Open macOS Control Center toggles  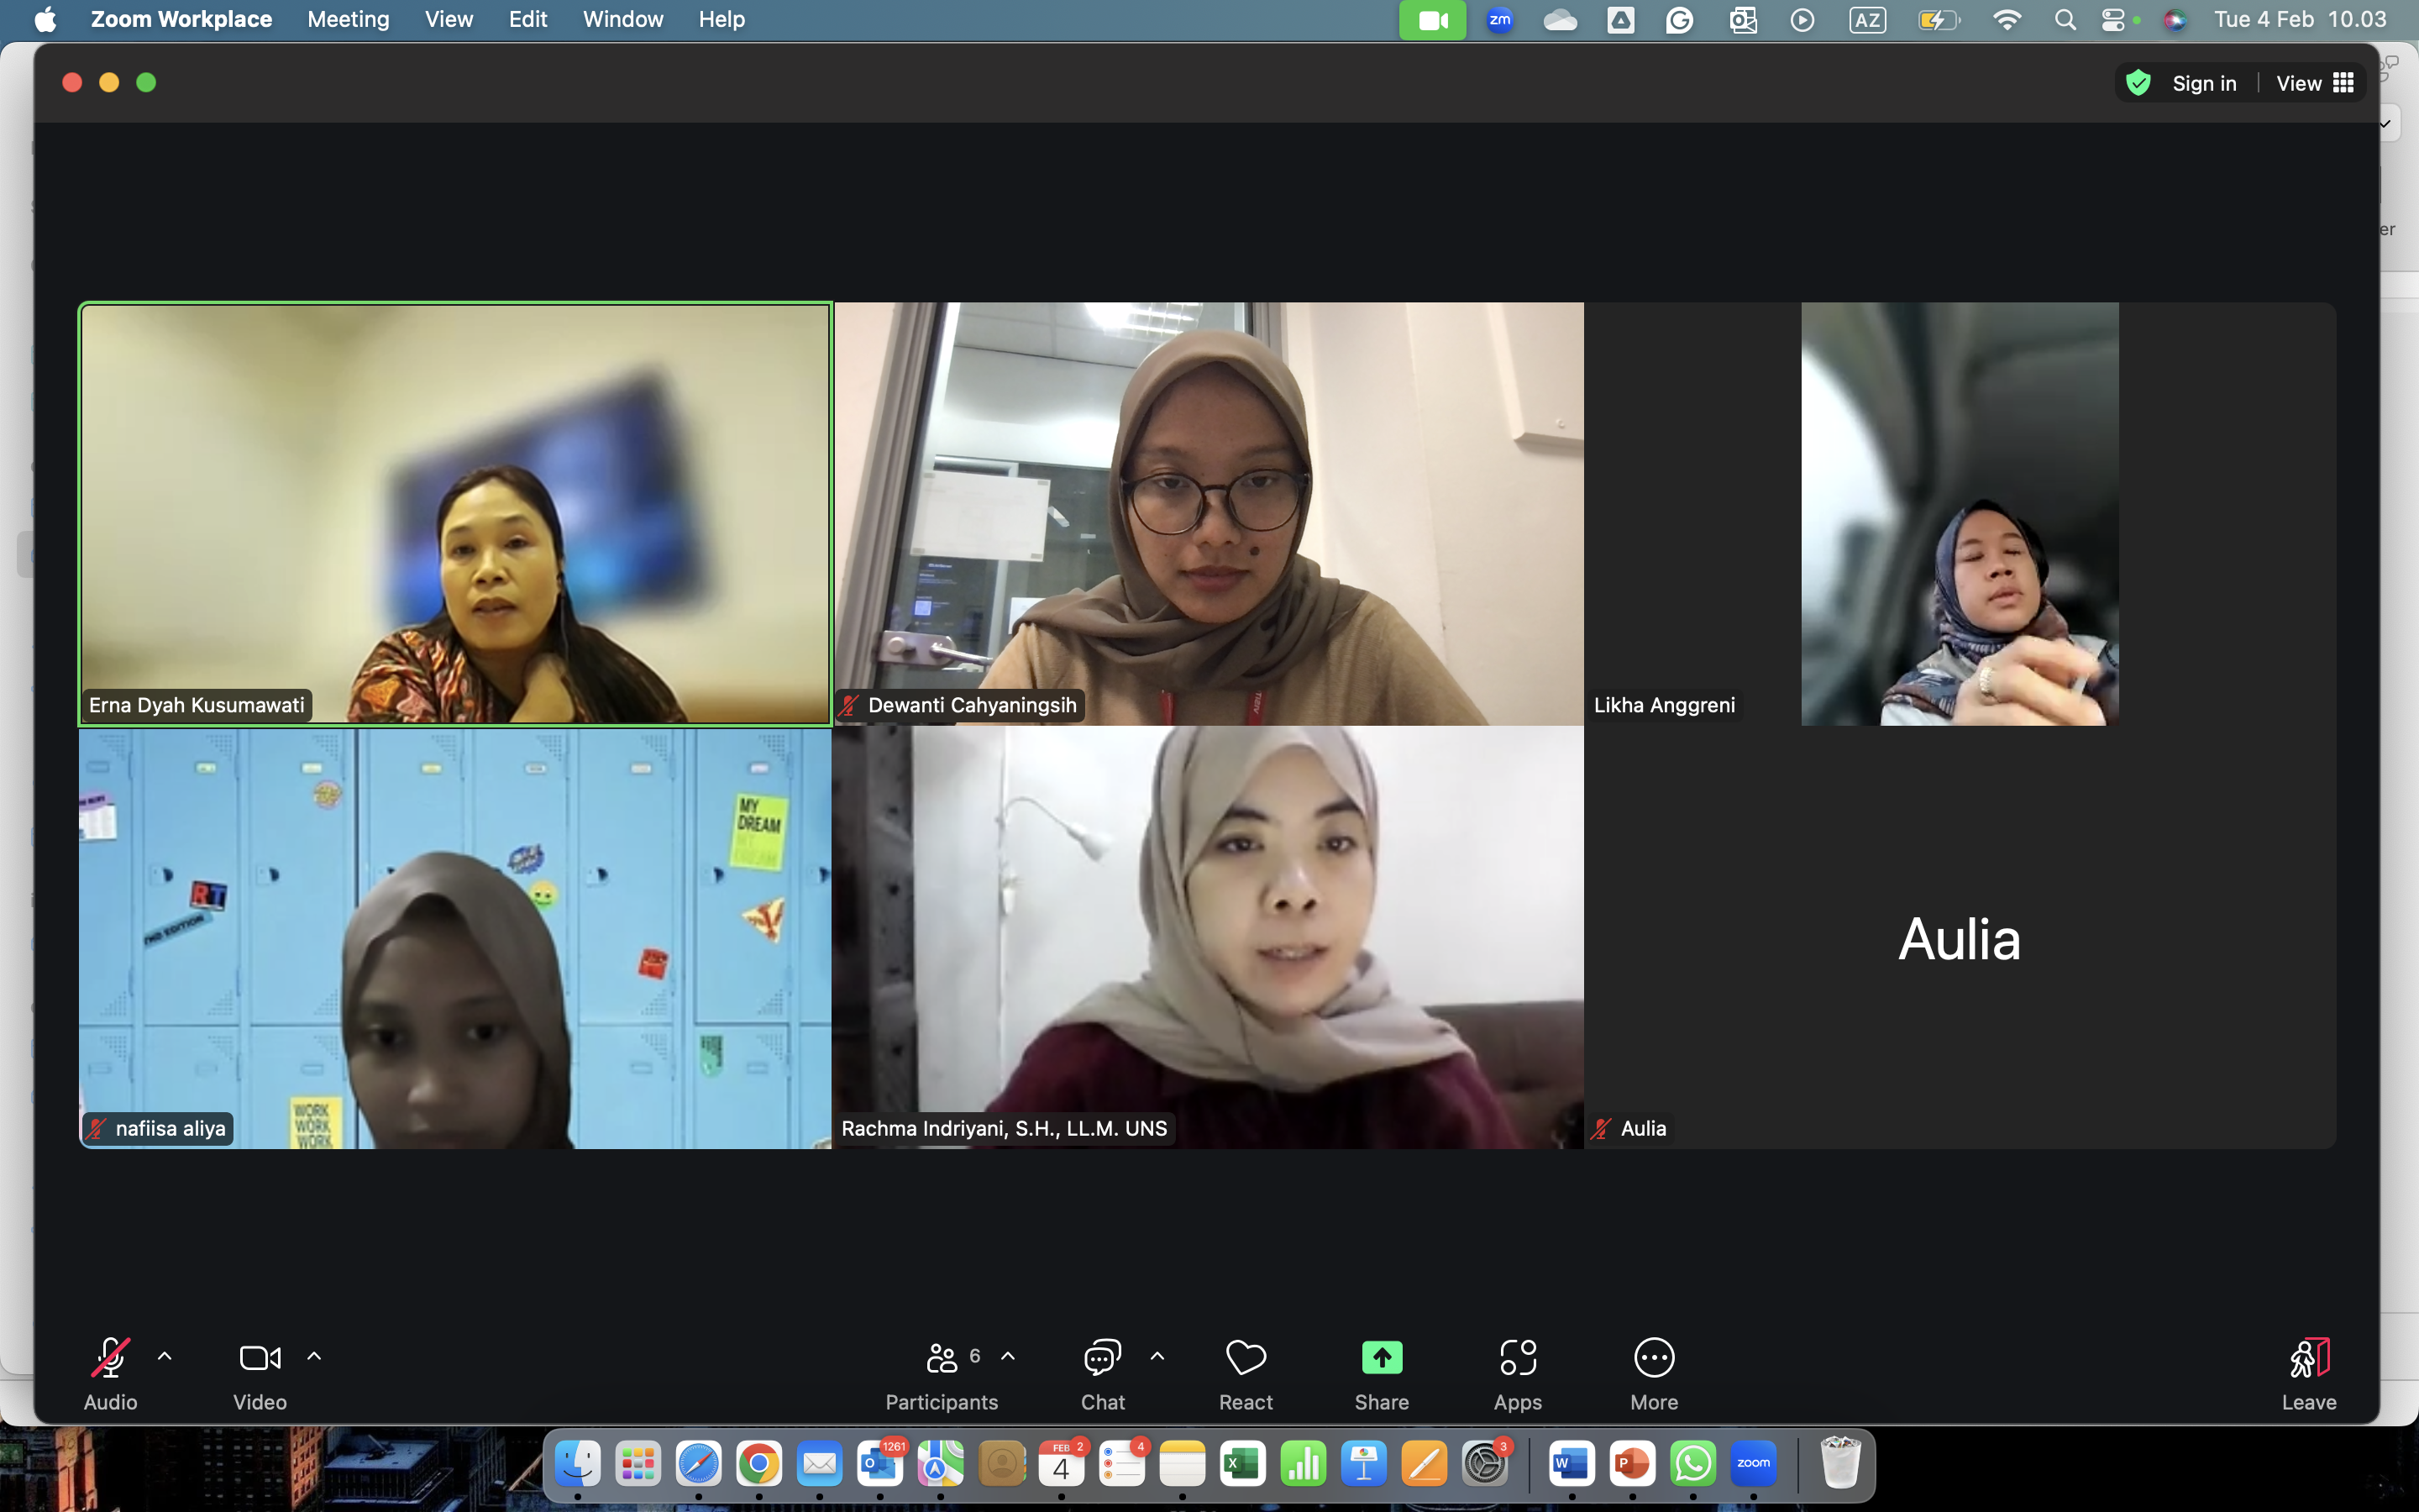[x=2113, y=20]
